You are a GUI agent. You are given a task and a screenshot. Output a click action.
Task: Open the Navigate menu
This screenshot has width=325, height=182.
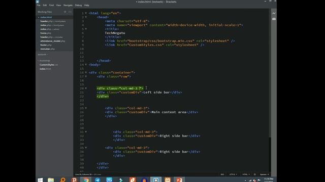coord(68,5)
